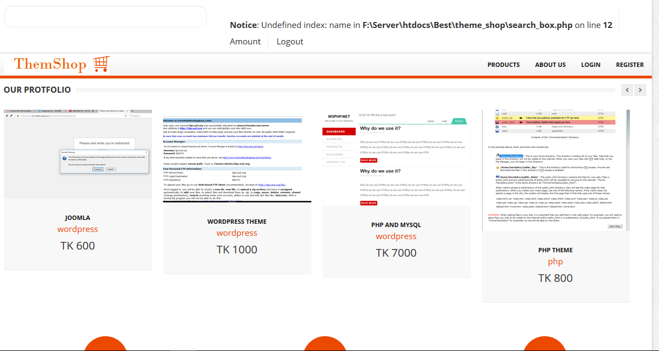Click the TK 1000 price

click(x=237, y=250)
